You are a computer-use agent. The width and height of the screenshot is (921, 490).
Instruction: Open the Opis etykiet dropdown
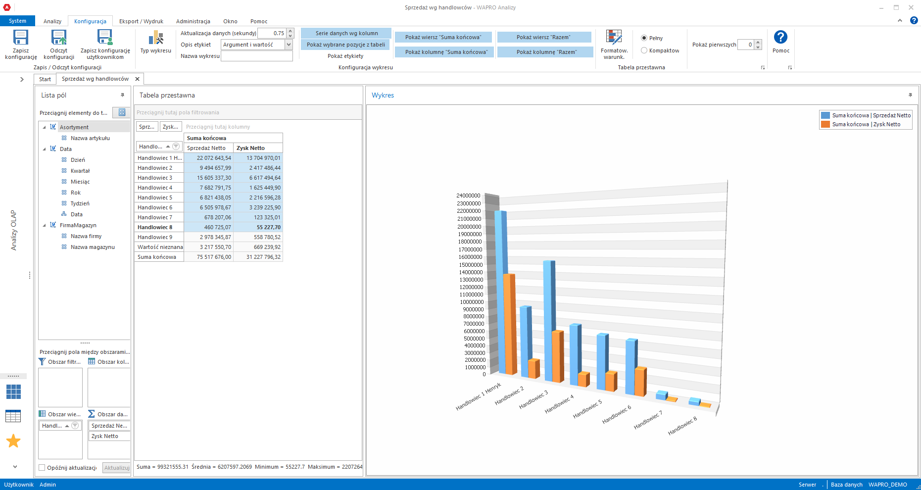point(289,45)
